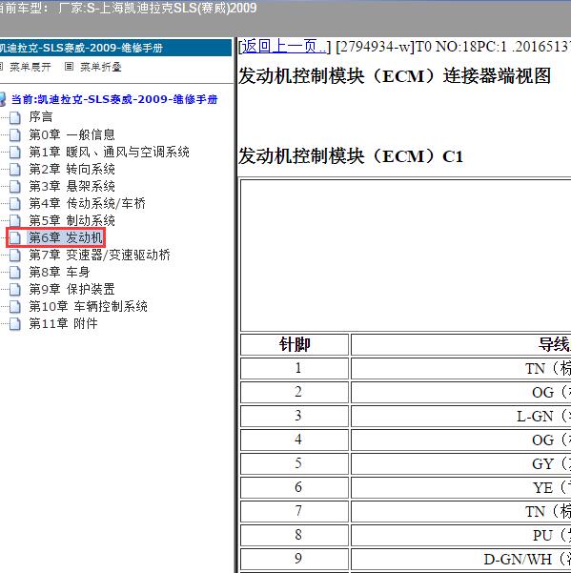Click the 发动机控制模块（ECM）C1 heading

tap(351, 156)
